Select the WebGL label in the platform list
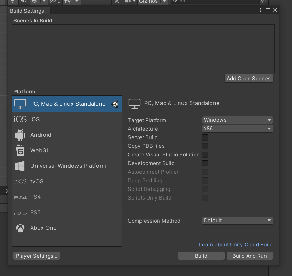This screenshot has height=276, width=292. pyautogui.click(x=40, y=150)
